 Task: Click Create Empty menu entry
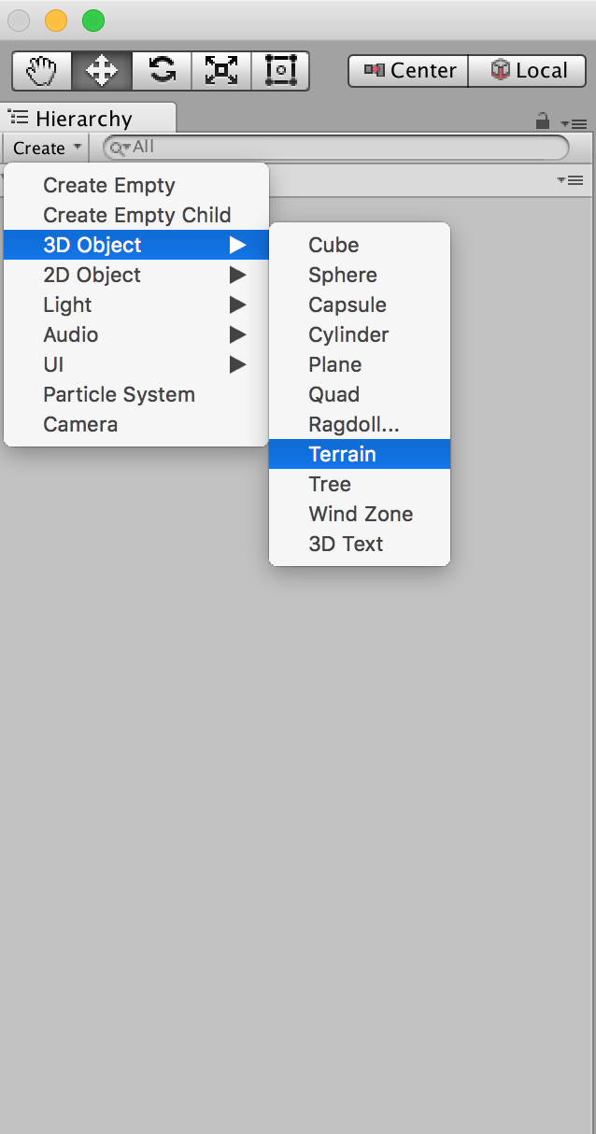(x=136, y=185)
